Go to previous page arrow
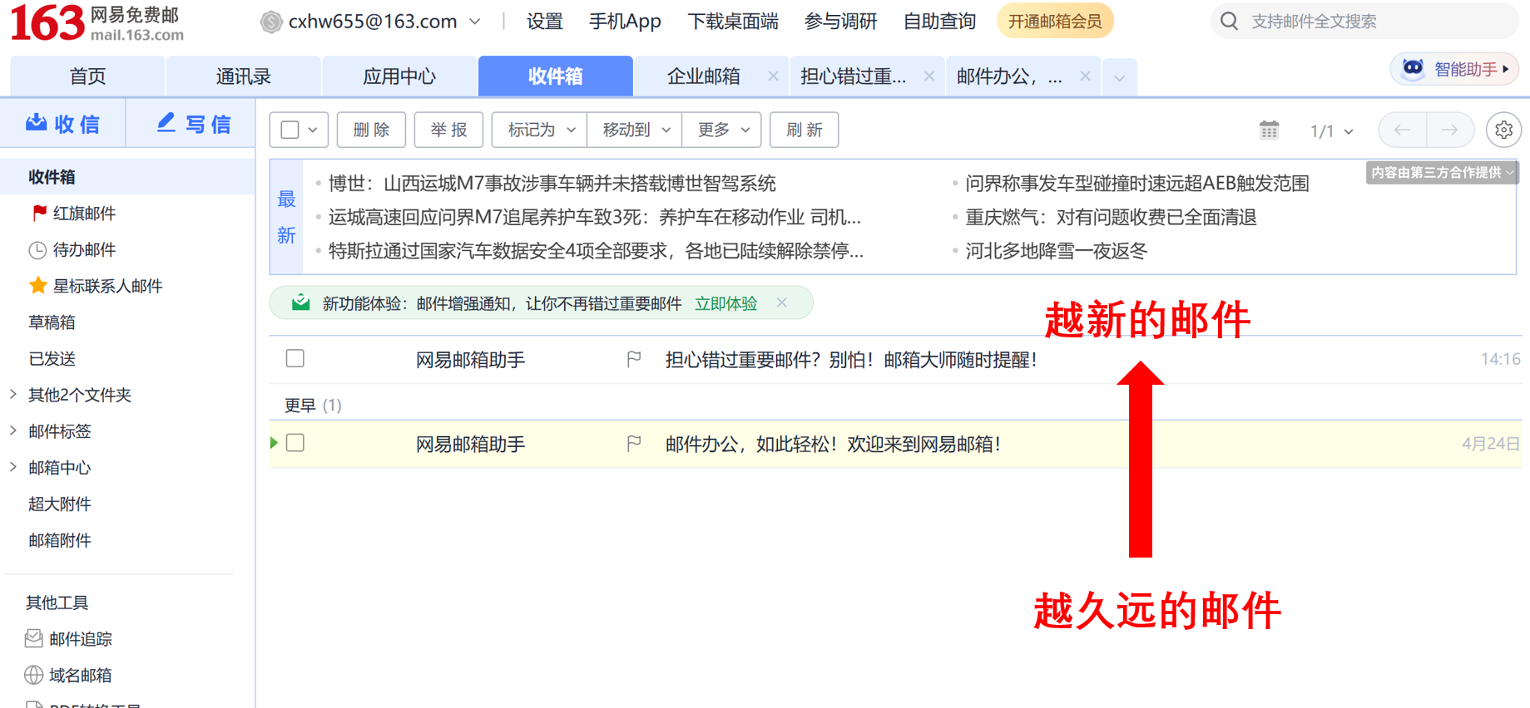The width and height of the screenshot is (1530, 708). point(1402,130)
